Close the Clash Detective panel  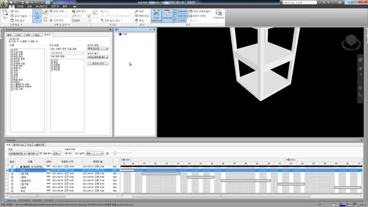click(x=110, y=29)
